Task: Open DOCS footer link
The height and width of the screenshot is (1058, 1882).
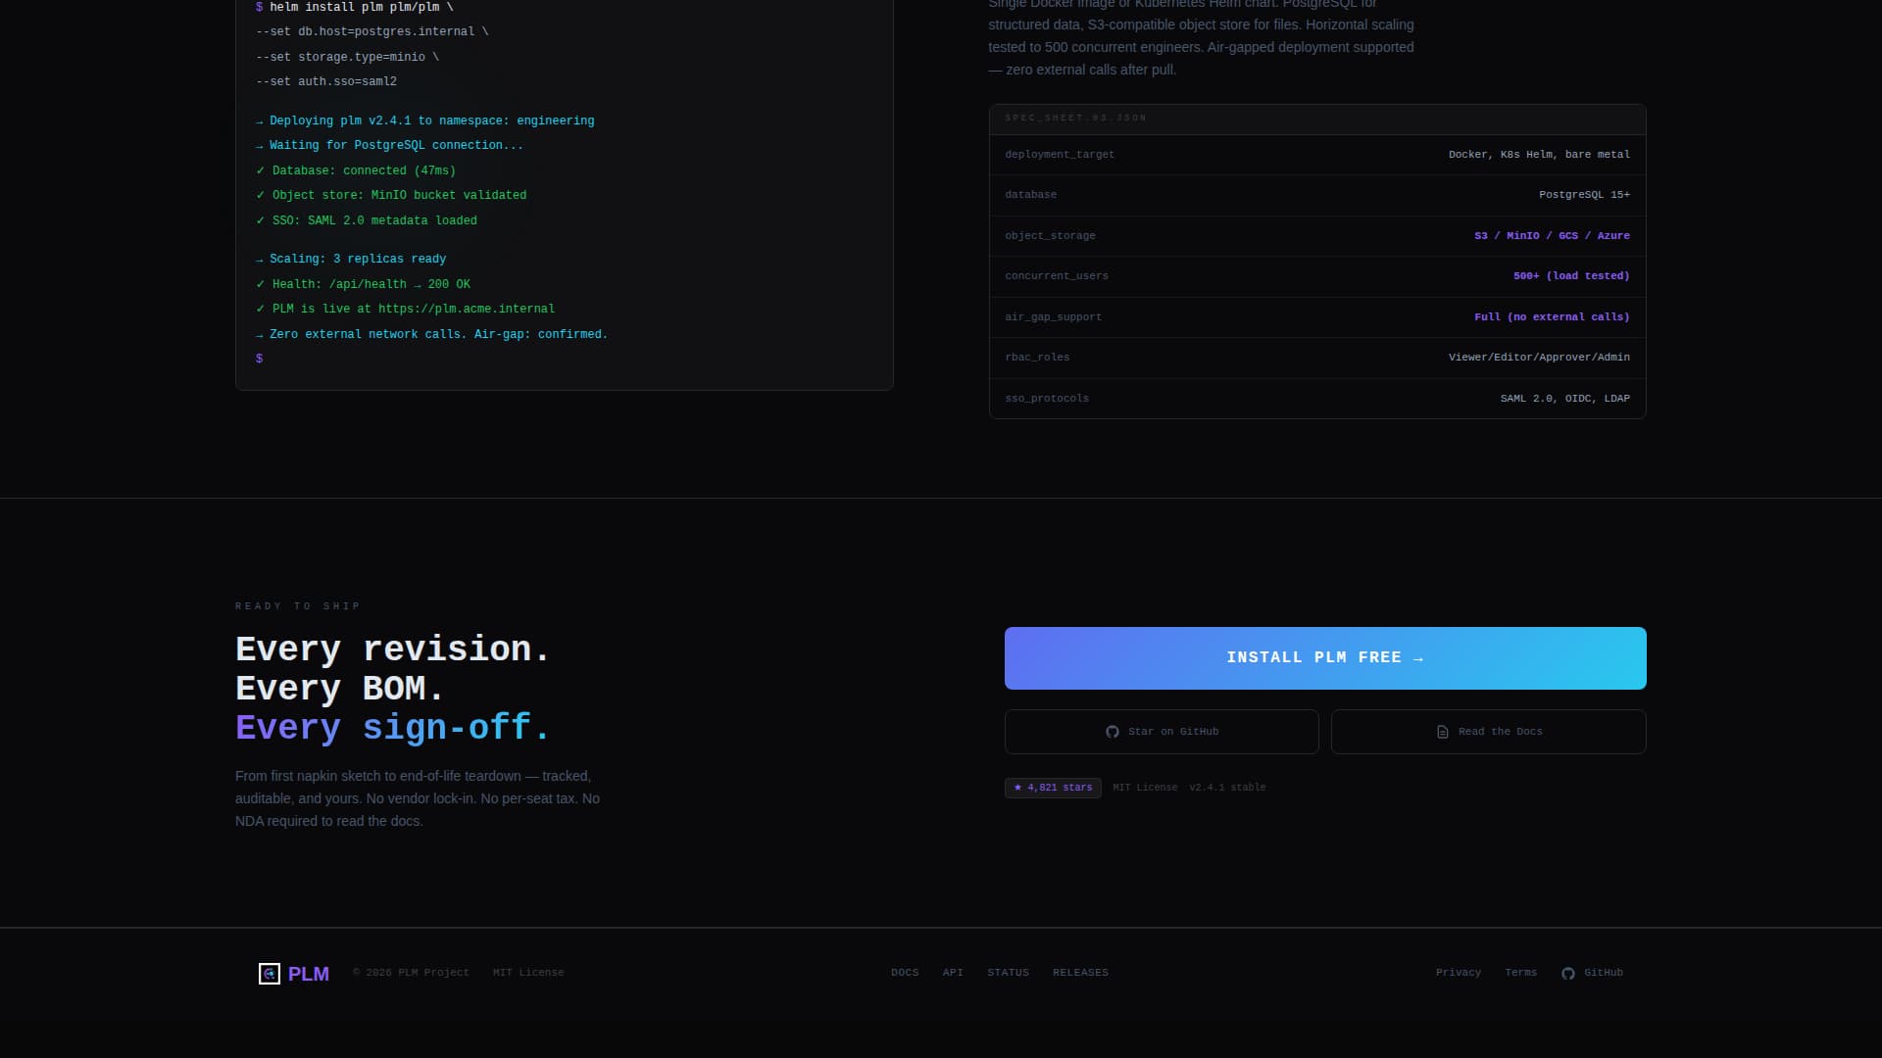Action: (x=905, y=973)
